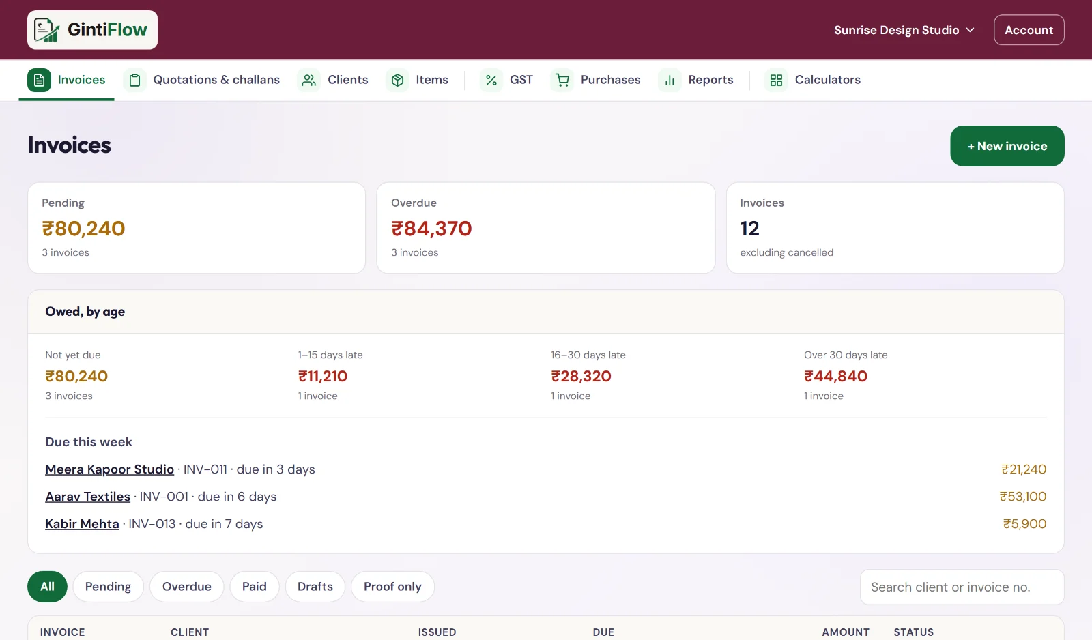Click the ₹44,840 over 30 days amount

pos(835,376)
